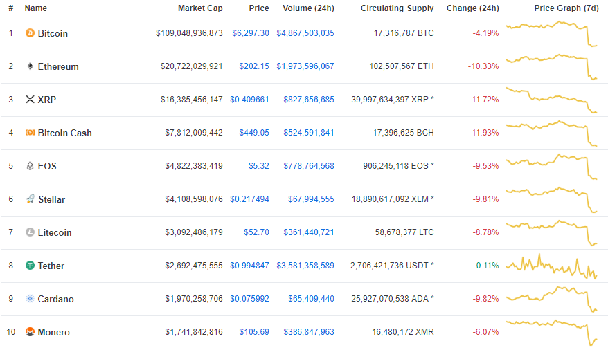The height and width of the screenshot is (350, 608).
Task: Click Bitcoin market cap $109,048,936,873
Action: tap(189, 33)
